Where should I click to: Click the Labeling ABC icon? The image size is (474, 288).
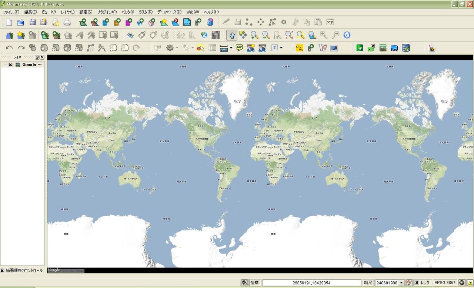tap(130, 35)
